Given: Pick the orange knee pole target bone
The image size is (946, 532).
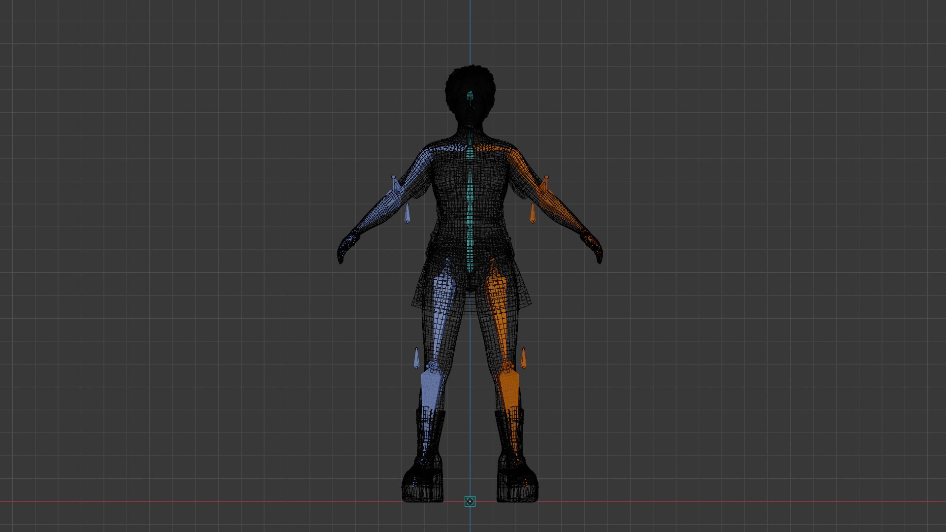Looking at the screenshot, I should click(523, 358).
